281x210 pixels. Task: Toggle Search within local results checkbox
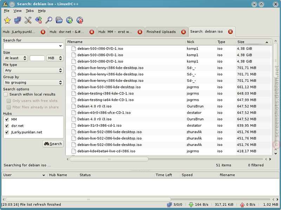click(x=6, y=94)
